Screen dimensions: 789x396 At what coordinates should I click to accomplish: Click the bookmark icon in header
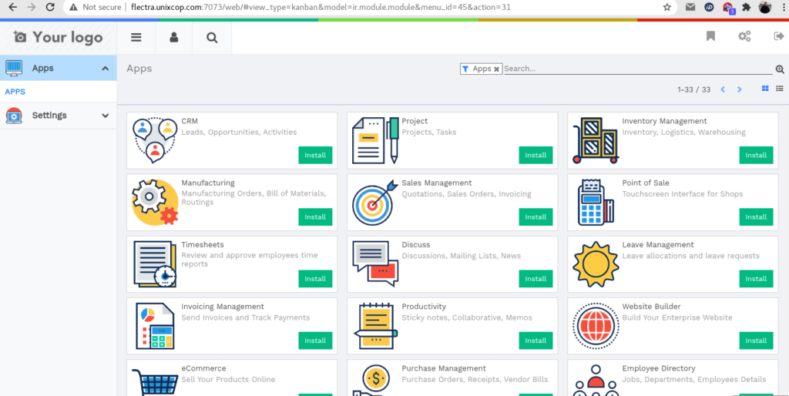(710, 36)
